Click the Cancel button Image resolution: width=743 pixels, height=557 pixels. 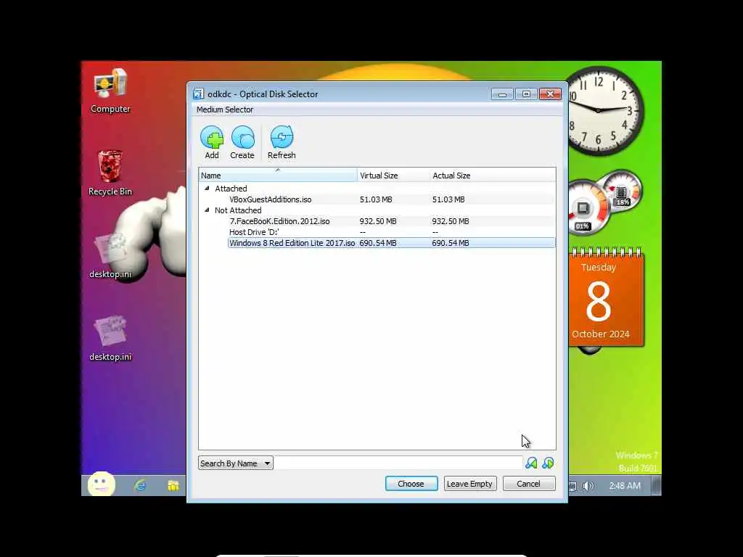tap(529, 484)
